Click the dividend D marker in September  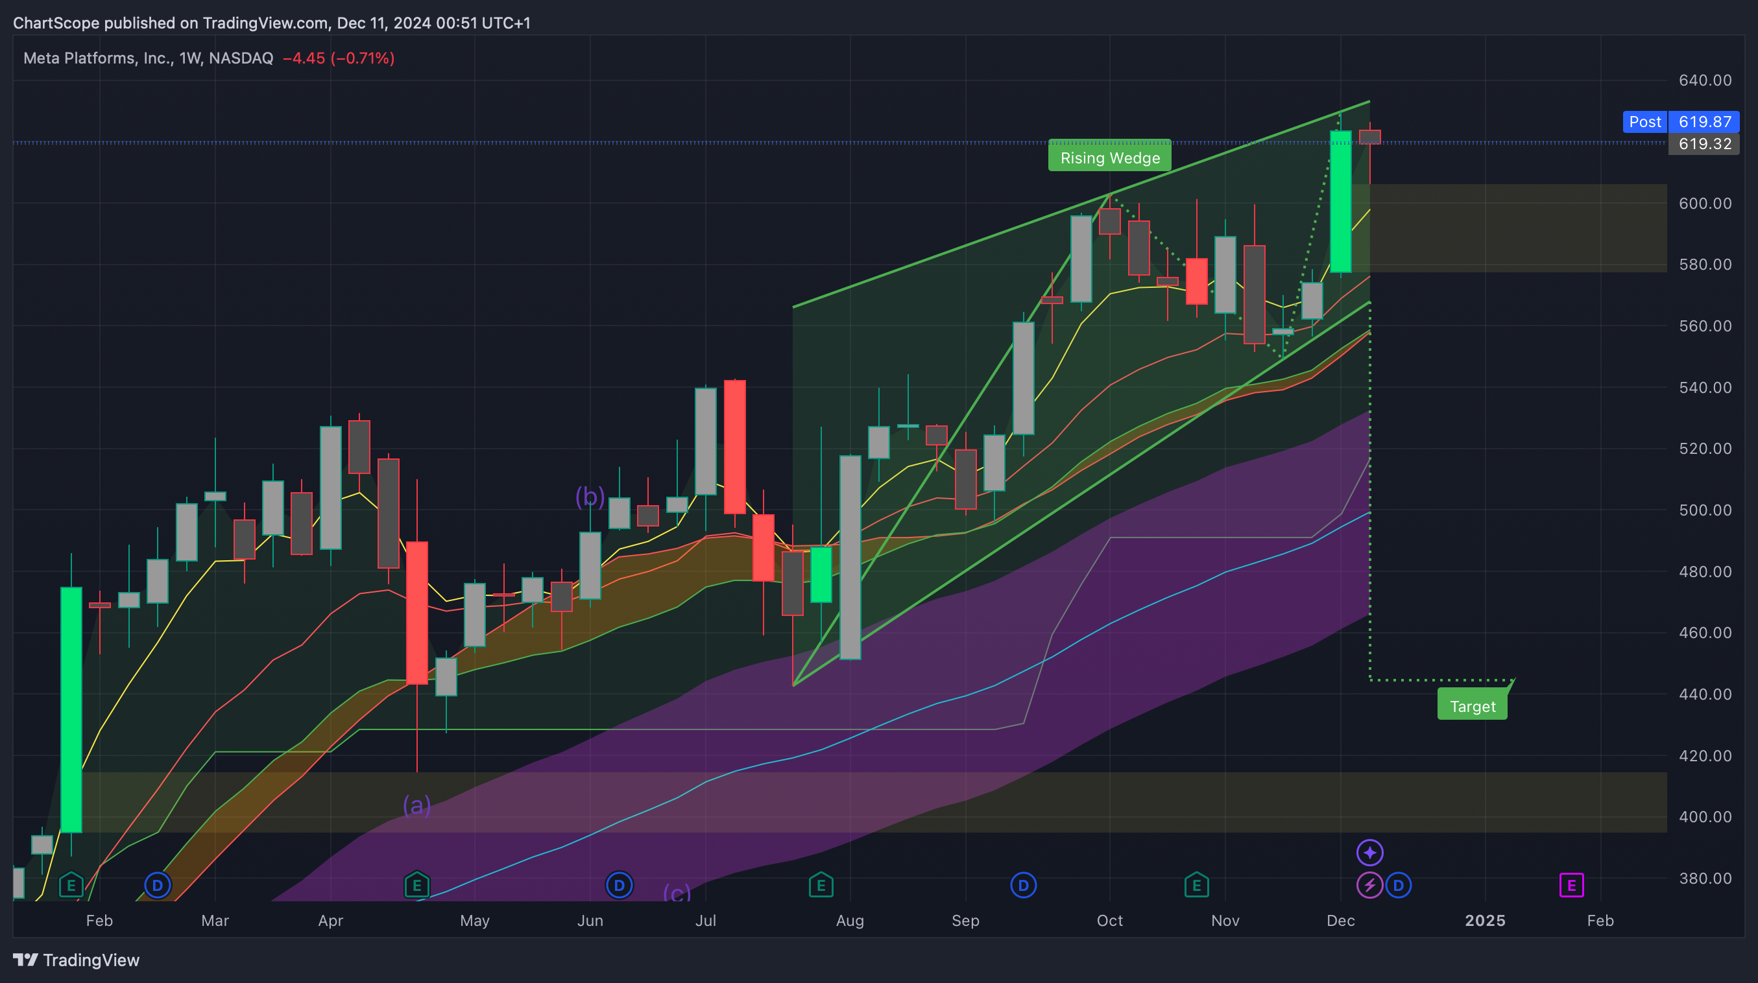click(x=1023, y=886)
